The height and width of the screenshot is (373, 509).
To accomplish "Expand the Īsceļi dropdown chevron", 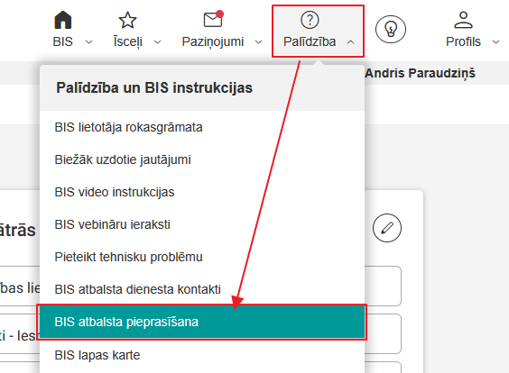I will pyautogui.click(x=157, y=41).
